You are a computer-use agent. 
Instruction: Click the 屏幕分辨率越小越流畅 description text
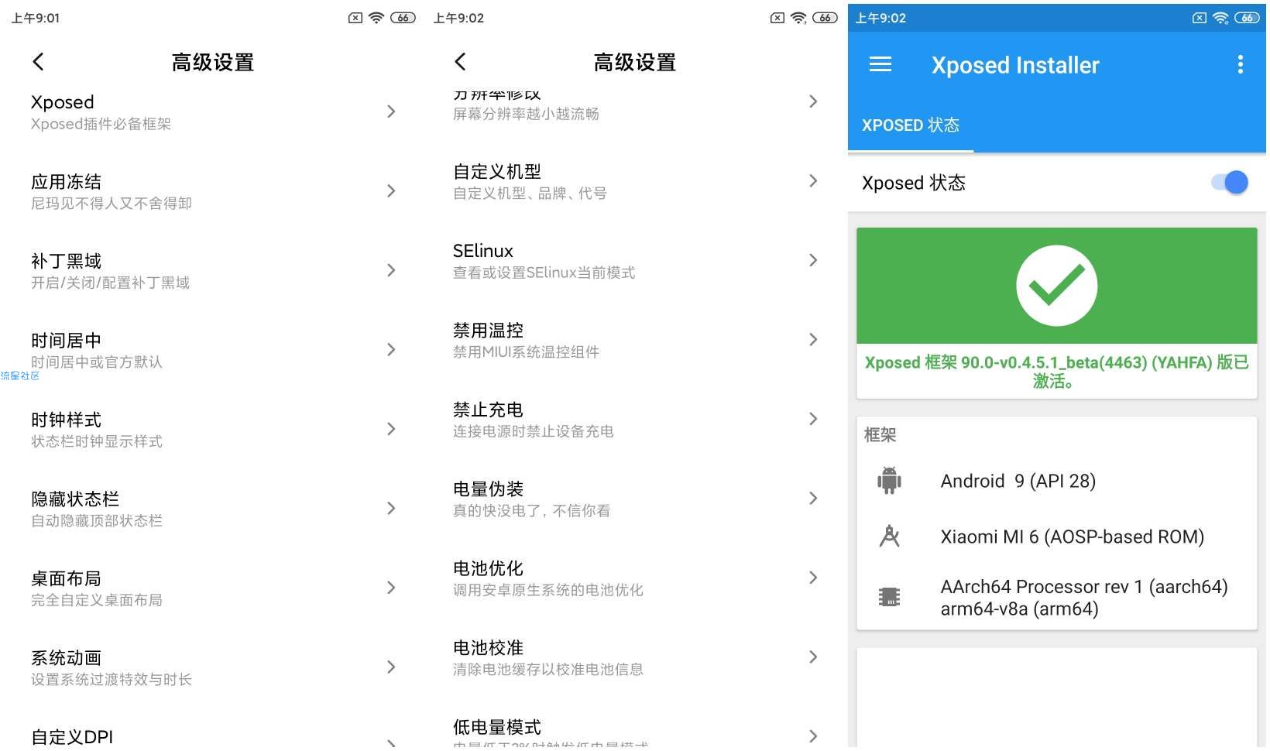[526, 114]
